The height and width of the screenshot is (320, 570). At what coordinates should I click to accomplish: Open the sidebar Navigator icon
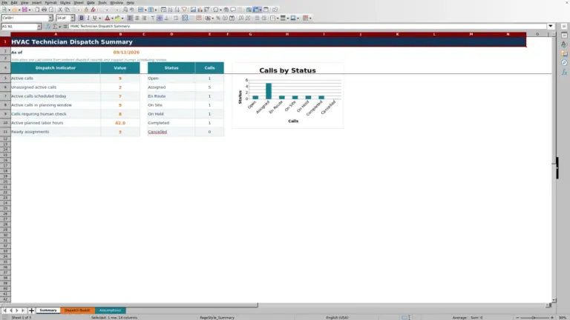(564, 63)
